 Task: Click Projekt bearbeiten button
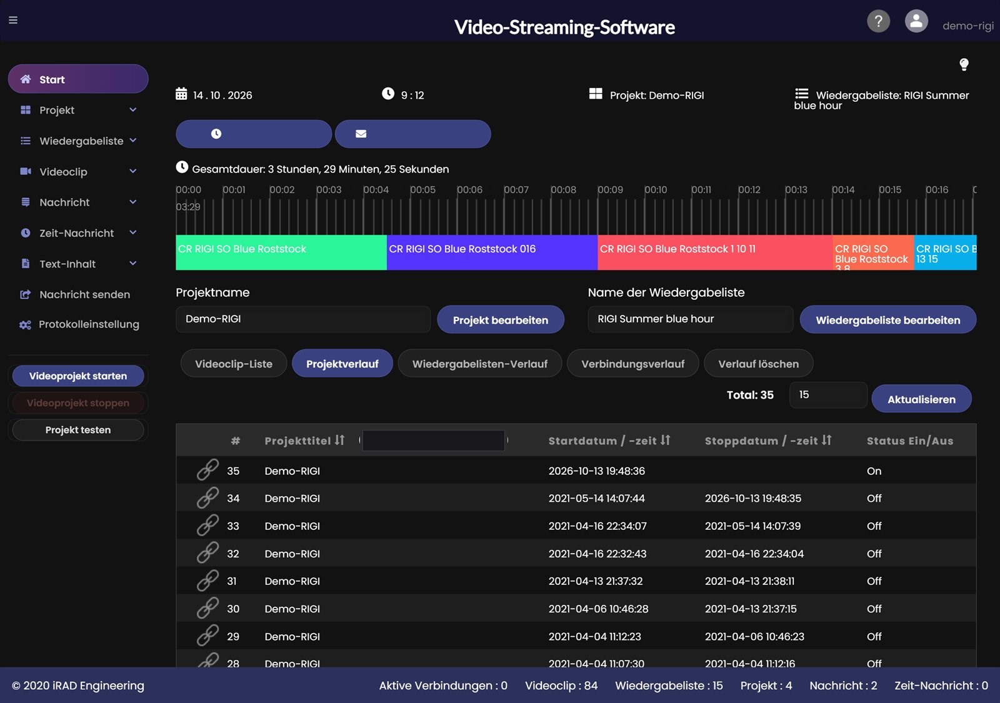click(501, 320)
